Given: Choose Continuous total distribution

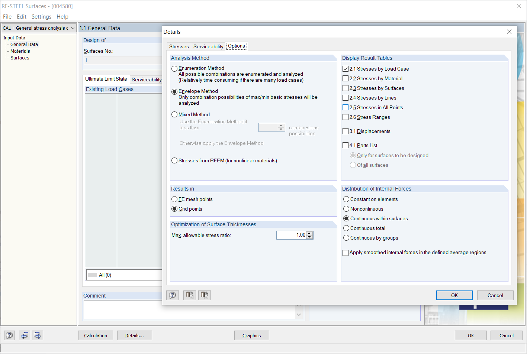Looking at the screenshot, I should click(346, 228).
